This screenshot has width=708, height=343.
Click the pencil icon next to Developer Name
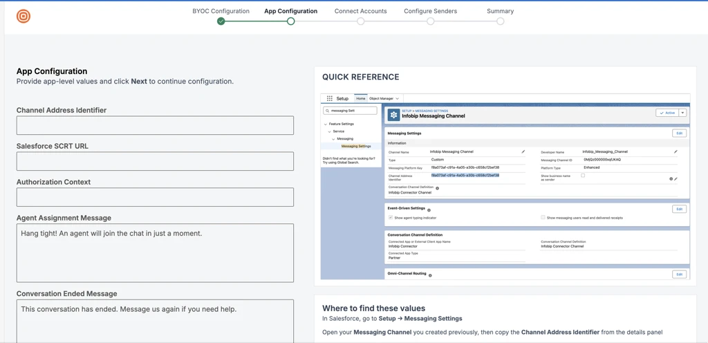point(676,152)
